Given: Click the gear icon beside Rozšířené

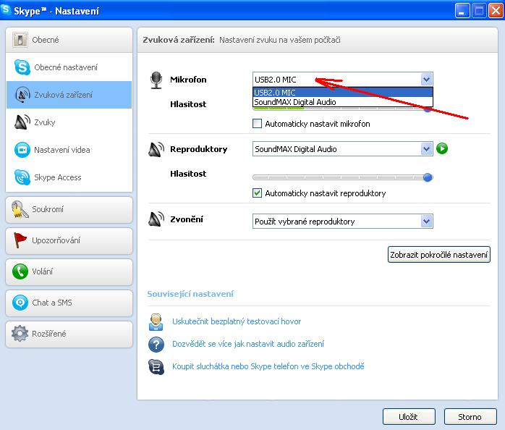Looking at the screenshot, I should pos(20,334).
